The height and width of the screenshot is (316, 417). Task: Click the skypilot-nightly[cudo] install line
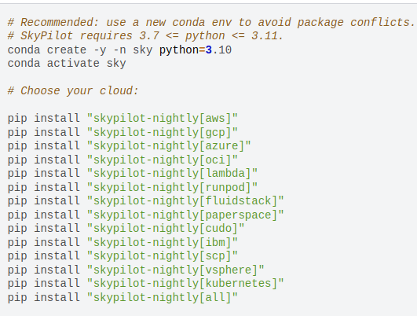(x=126, y=228)
